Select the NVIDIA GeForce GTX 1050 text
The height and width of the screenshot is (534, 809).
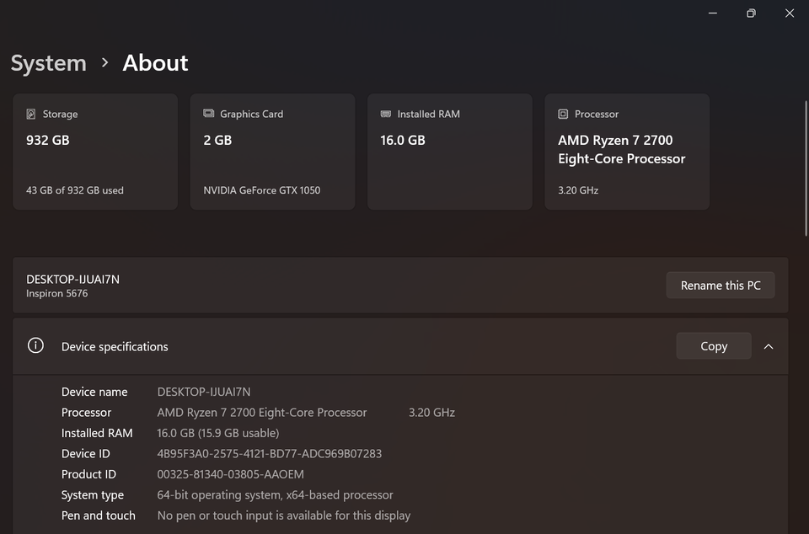261,190
